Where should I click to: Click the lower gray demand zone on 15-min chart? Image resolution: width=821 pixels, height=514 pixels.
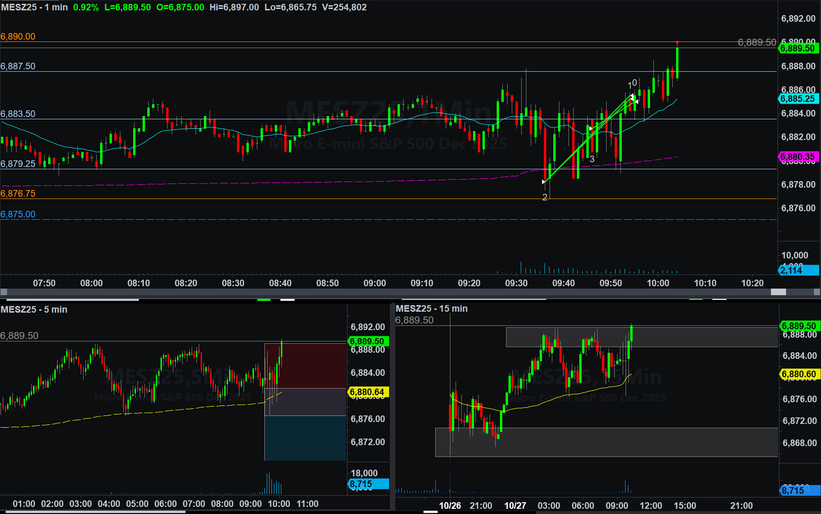[606, 442]
